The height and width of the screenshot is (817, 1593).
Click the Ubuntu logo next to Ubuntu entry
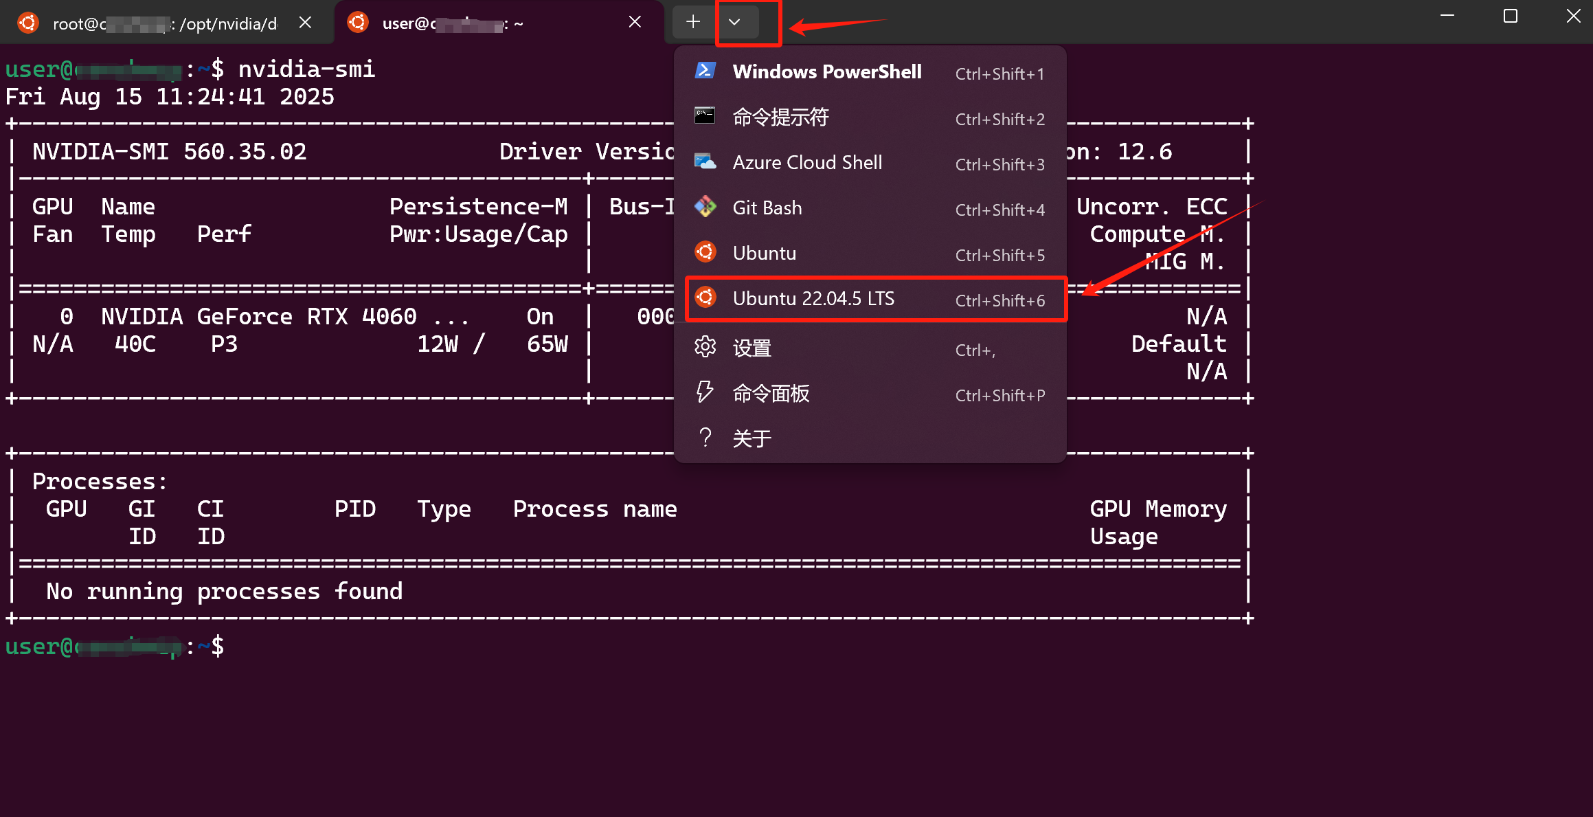[x=705, y=252]
